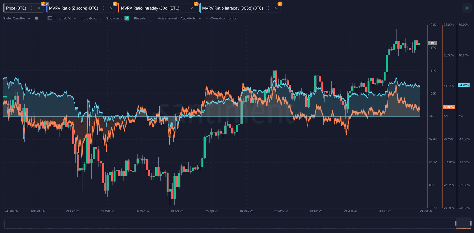Click the round status icon at top right
Screen dimensions: 474x233
[467, 8]
